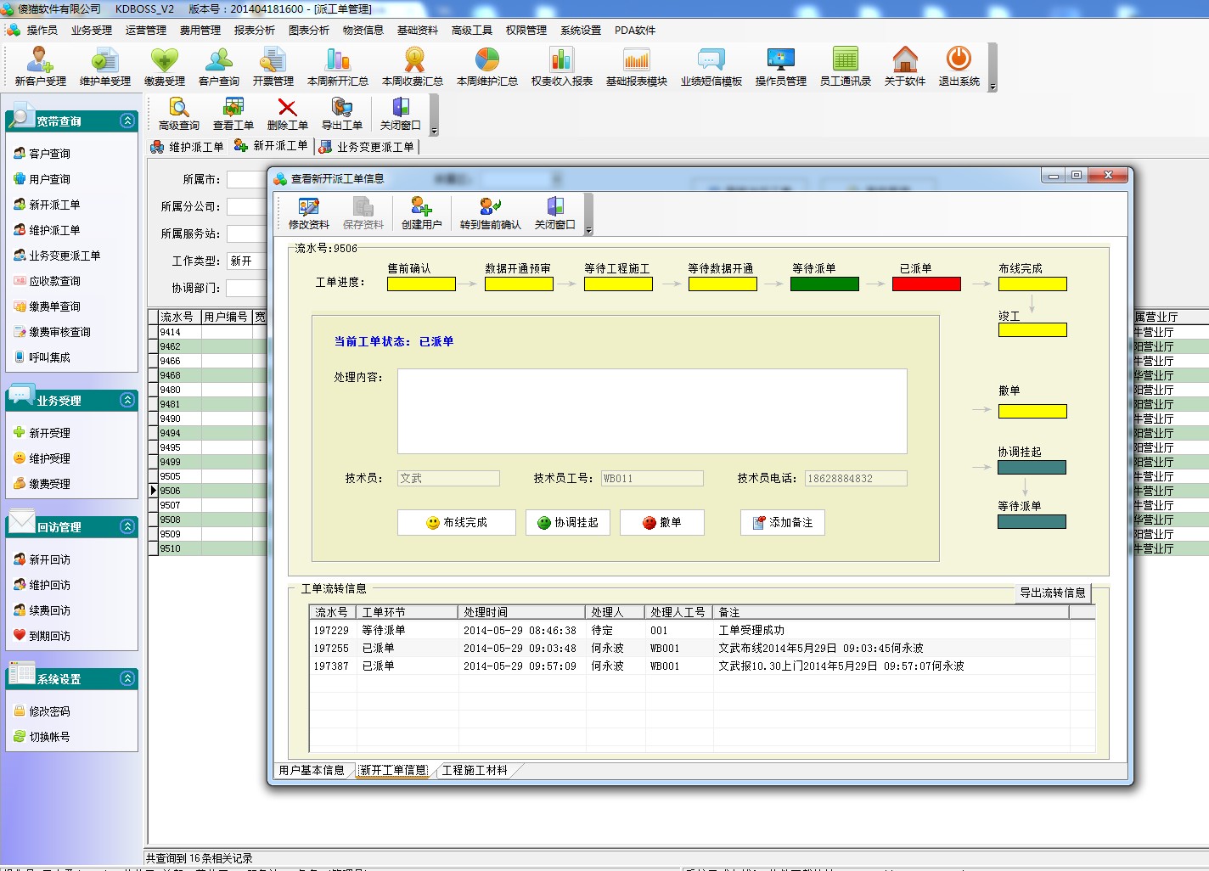The image size is (1209, 871).
Task: Collapse the 系统设置 sidebar panel
Action: 127,678
